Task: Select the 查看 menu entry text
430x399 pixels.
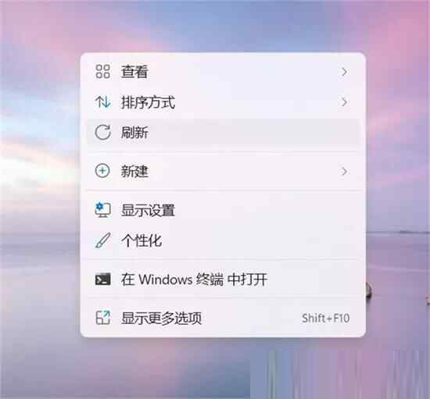Action: coord(134,72)
